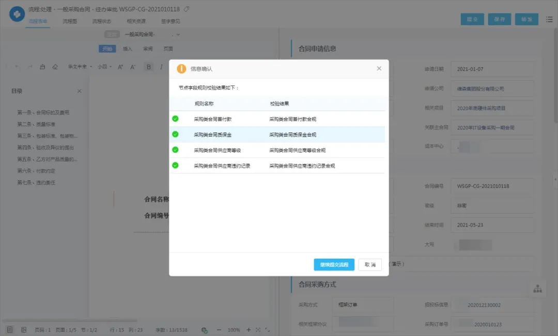The width and height of the screenshot is (558, 336).
Task: Close the 目录 outline panel
Action: [x=80, y=91]
